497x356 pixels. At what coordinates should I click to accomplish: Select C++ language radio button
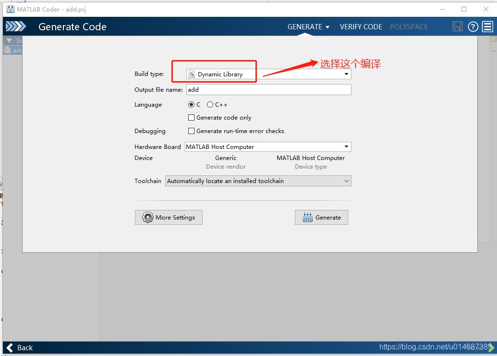coord(210,105)
